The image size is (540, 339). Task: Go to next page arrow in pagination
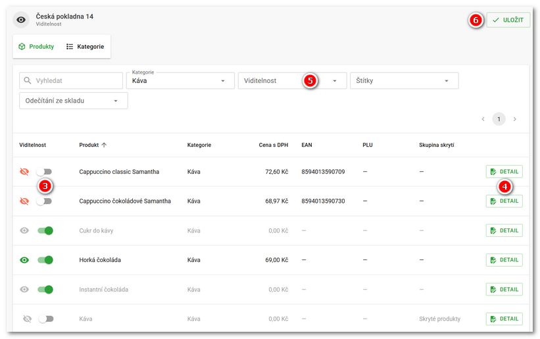tap(515, 119)
